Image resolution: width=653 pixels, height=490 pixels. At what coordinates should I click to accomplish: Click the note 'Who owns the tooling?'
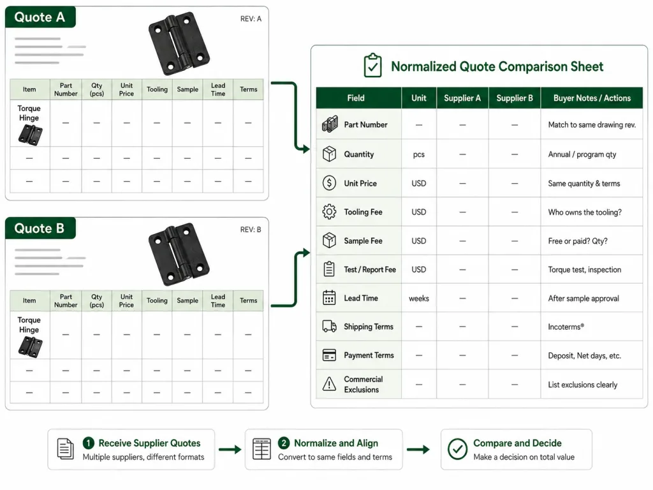coord(585,212)
